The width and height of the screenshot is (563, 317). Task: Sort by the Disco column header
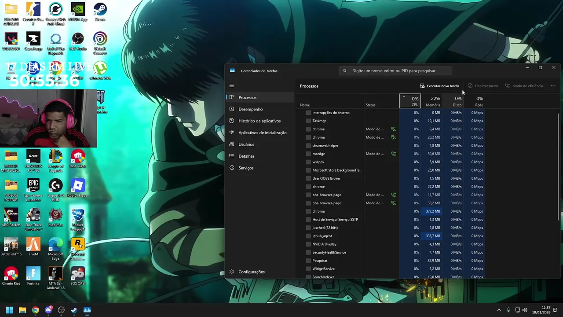click(x=453, y=101)
